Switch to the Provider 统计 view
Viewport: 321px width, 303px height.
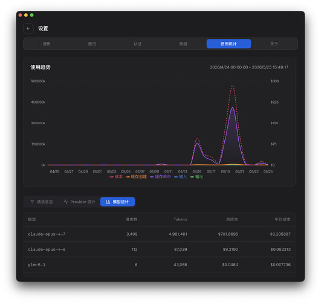pyautogui.click(x=79, y=202)
